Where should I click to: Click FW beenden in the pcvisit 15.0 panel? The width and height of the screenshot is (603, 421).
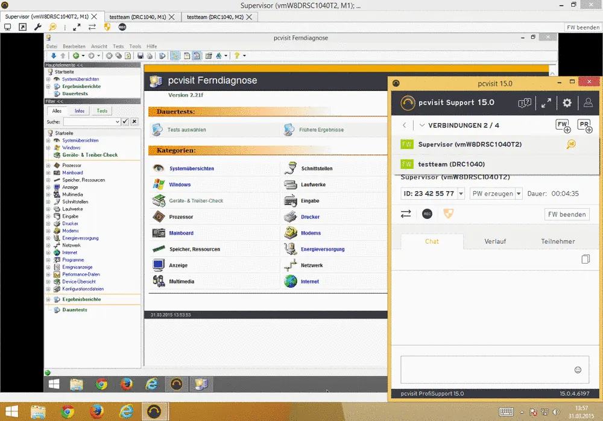click(x=567, y=214)
